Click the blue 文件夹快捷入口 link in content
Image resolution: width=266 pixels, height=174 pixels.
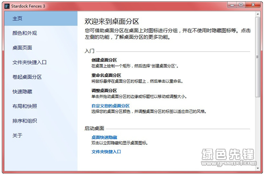106,152
